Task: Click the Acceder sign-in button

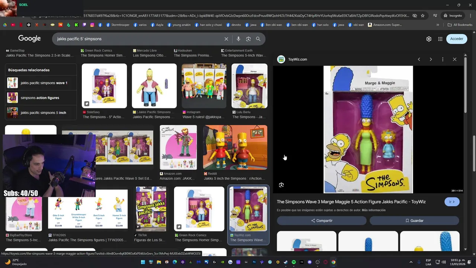Action: click(457, 39)
